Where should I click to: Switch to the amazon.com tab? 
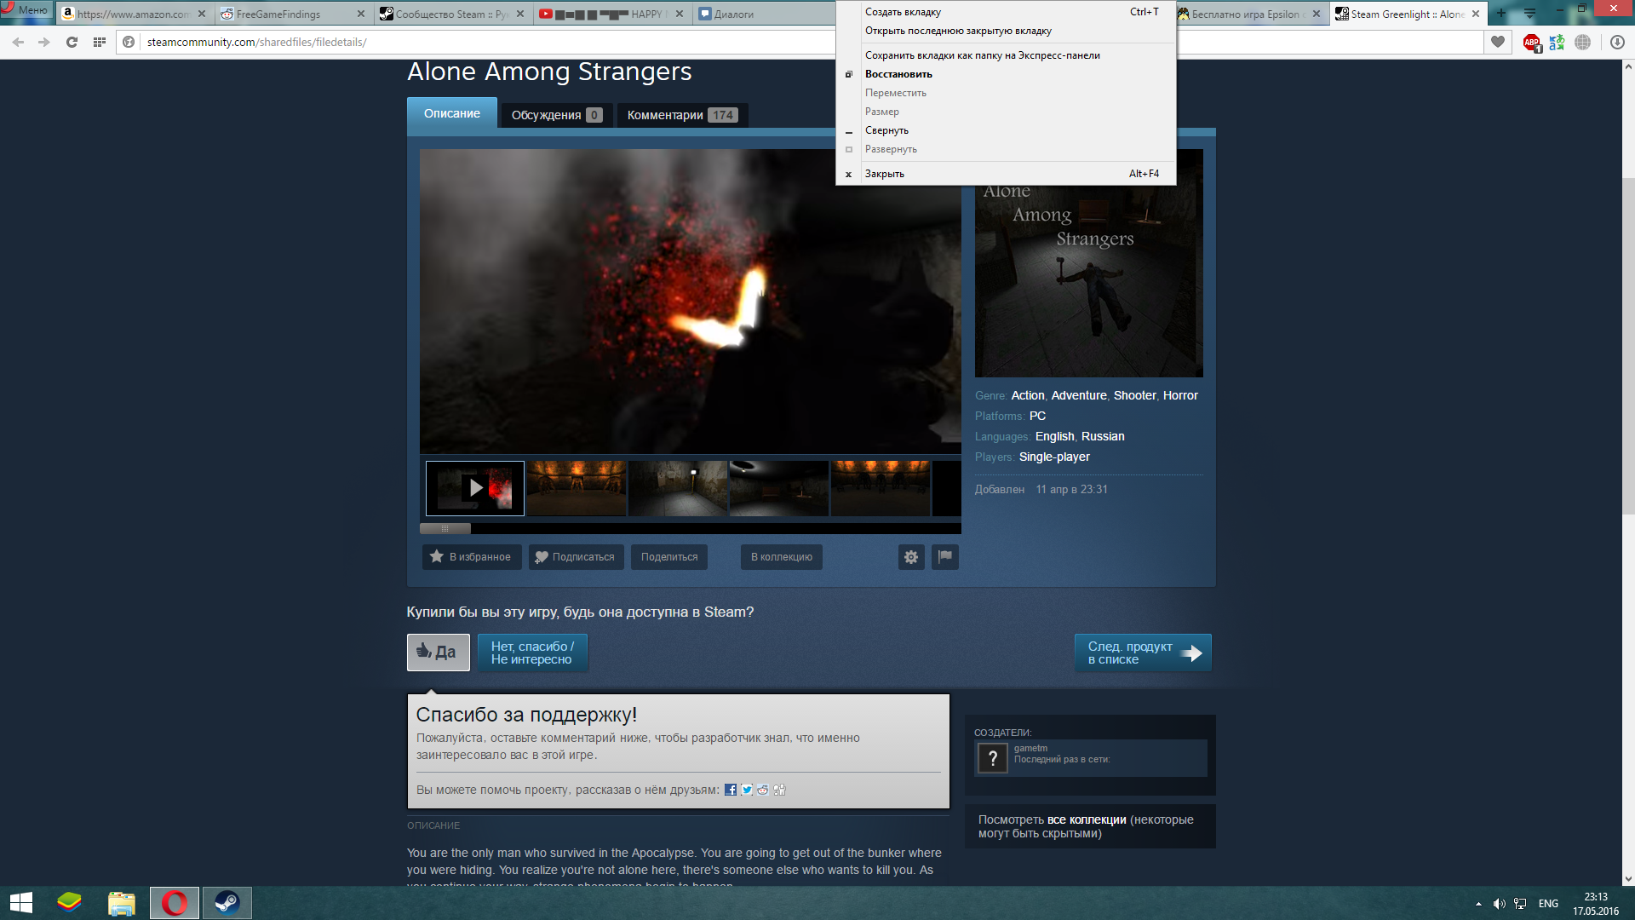(x=134, y=14)
